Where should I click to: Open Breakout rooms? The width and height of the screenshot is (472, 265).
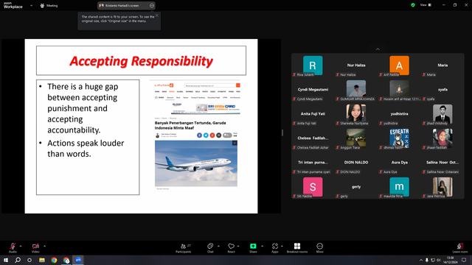pyautogui.click(x=297, y=248)
